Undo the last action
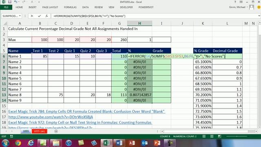 coord(15,2)
